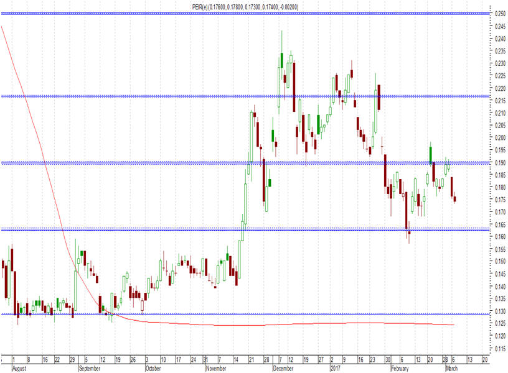
Task: Click the 0.215 price axis label
Action: coord(501,101)
